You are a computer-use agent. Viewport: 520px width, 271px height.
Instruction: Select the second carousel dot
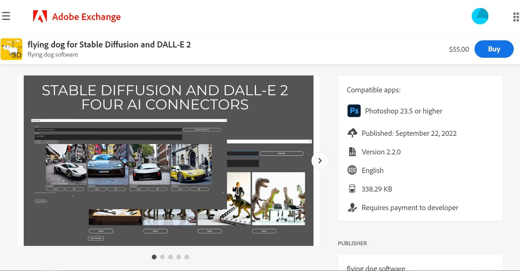pyautogui.click(x=162, y=257)
